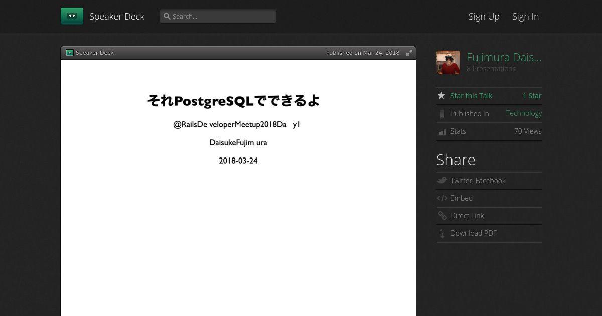Click the Speaker Deck label in slide header
This screenshot has height=316, width=602.
(x=95, y=53)
